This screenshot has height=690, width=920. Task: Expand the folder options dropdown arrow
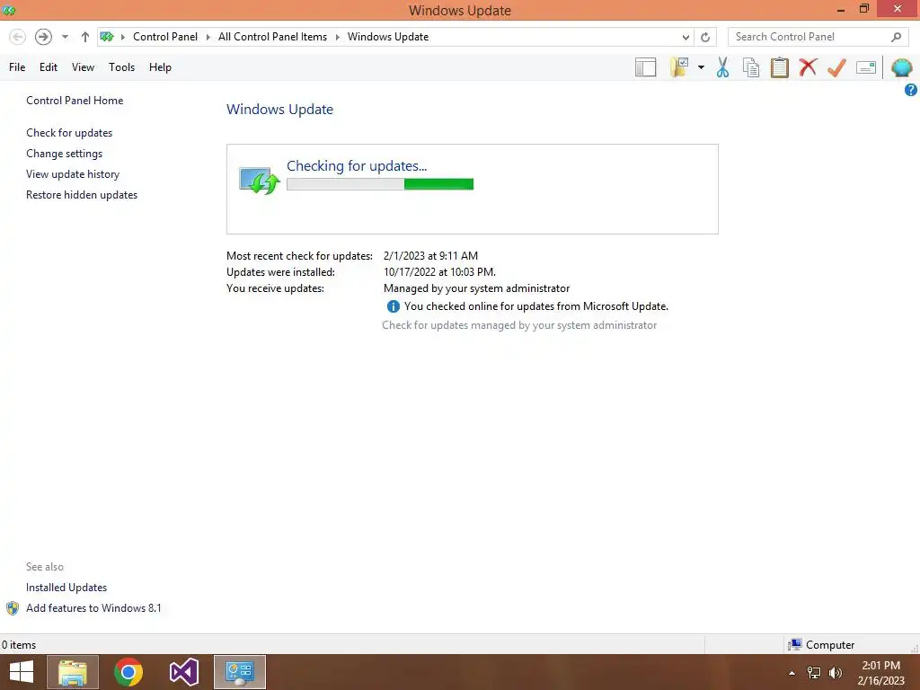click(701, 67)
